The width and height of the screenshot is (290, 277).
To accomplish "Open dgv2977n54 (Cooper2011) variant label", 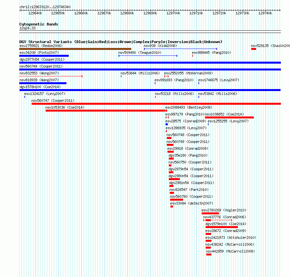I will 42,59.
